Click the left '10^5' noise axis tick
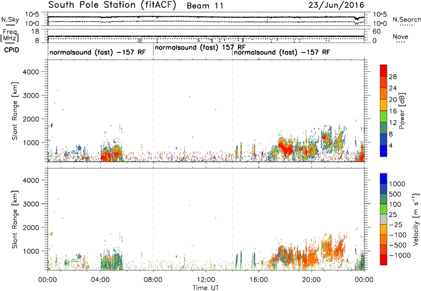The width and height of the screenshot is (421, 291). pos(32,15)
